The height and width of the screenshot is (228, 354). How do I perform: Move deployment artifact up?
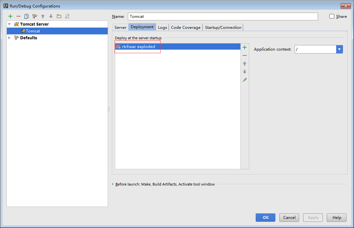(245, 64)
